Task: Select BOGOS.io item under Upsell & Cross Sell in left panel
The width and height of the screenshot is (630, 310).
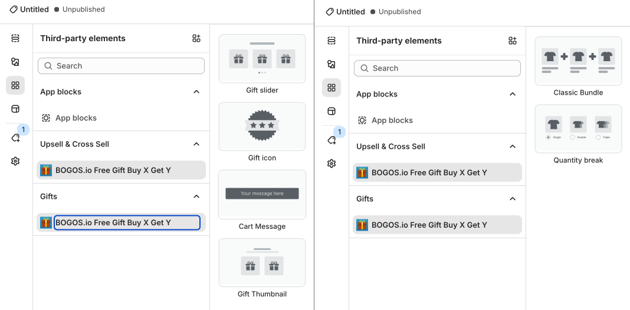Action: point(121,170)
